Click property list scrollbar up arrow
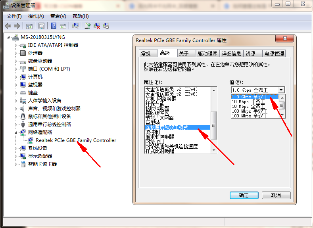The width and height of the screenshot is (313, 228). pyautogui.click(x=214, y=90)
